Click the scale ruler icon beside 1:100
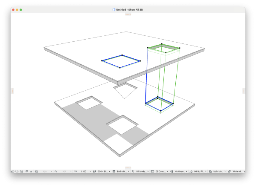The image size is (256, 187). pyautogui.click(x=75, y=171)
